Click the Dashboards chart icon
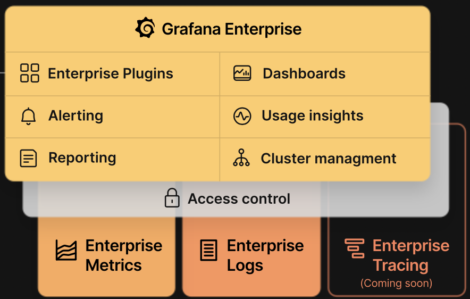This screenshot has height=299, width=470. click(242, 73)
